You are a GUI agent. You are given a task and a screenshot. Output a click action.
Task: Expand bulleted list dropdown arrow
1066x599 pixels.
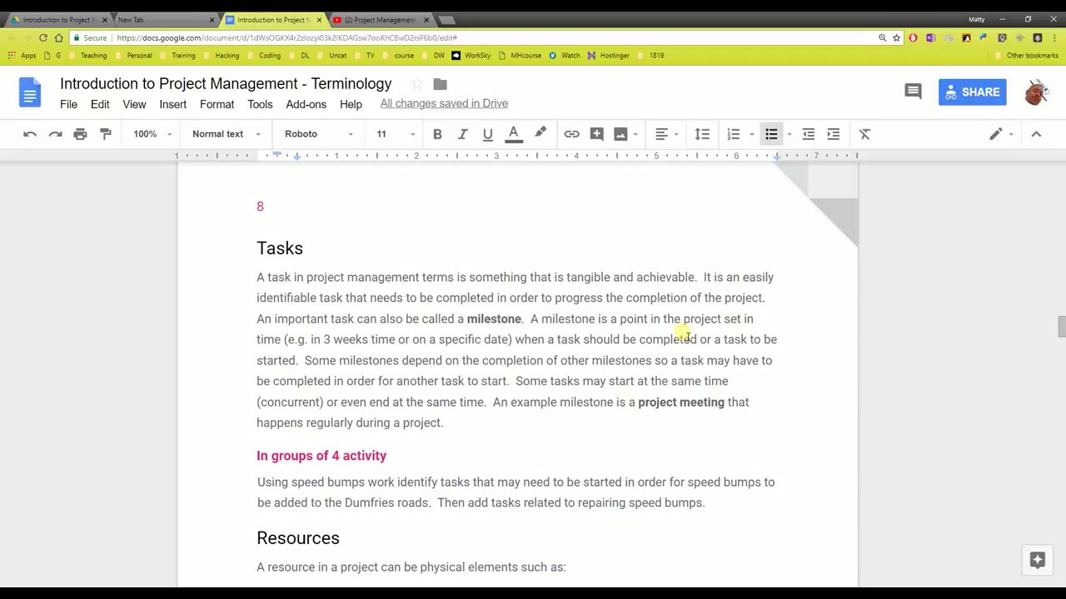point(789,134)
